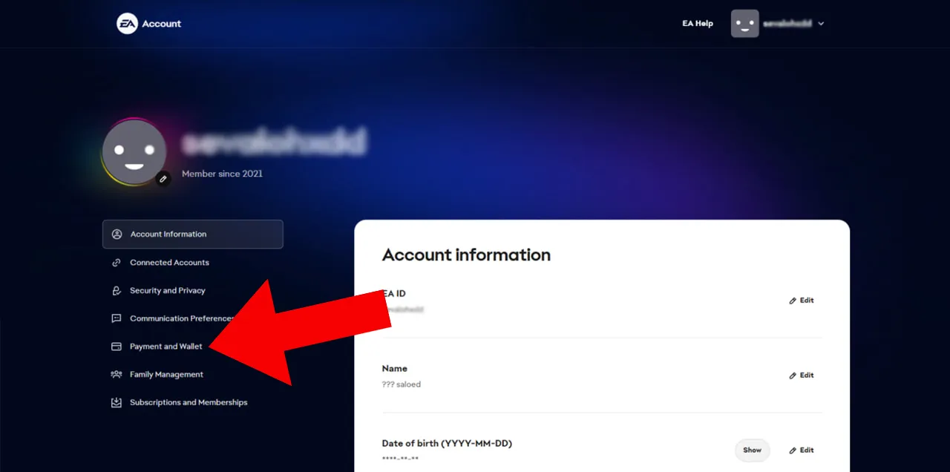Open Payment and Wallet section
Screen dimensions: 950x472
pos(166,347)
